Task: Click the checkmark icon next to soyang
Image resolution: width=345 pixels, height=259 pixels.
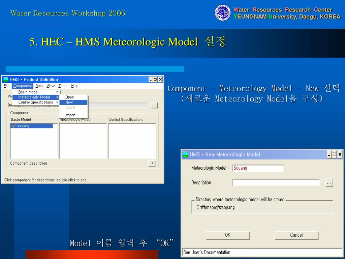Action: (x=13, y=126)
